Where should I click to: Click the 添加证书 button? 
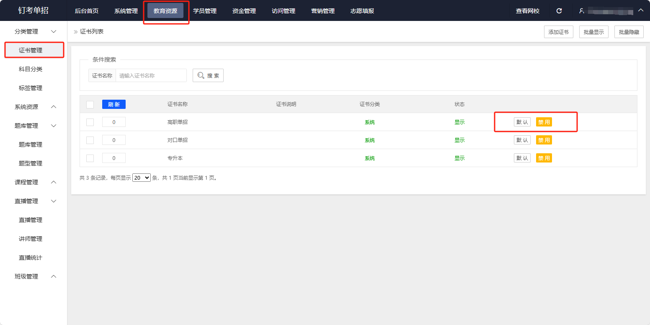(x=559, y=32)
